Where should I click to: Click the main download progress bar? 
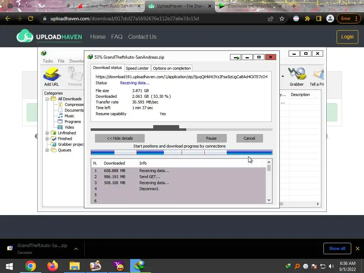(182, 129)
